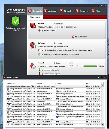This screenshot has width=109, height=129.
Task: Select the explorer.exe Invio Messaggio event row
Action: pos(54,91)
